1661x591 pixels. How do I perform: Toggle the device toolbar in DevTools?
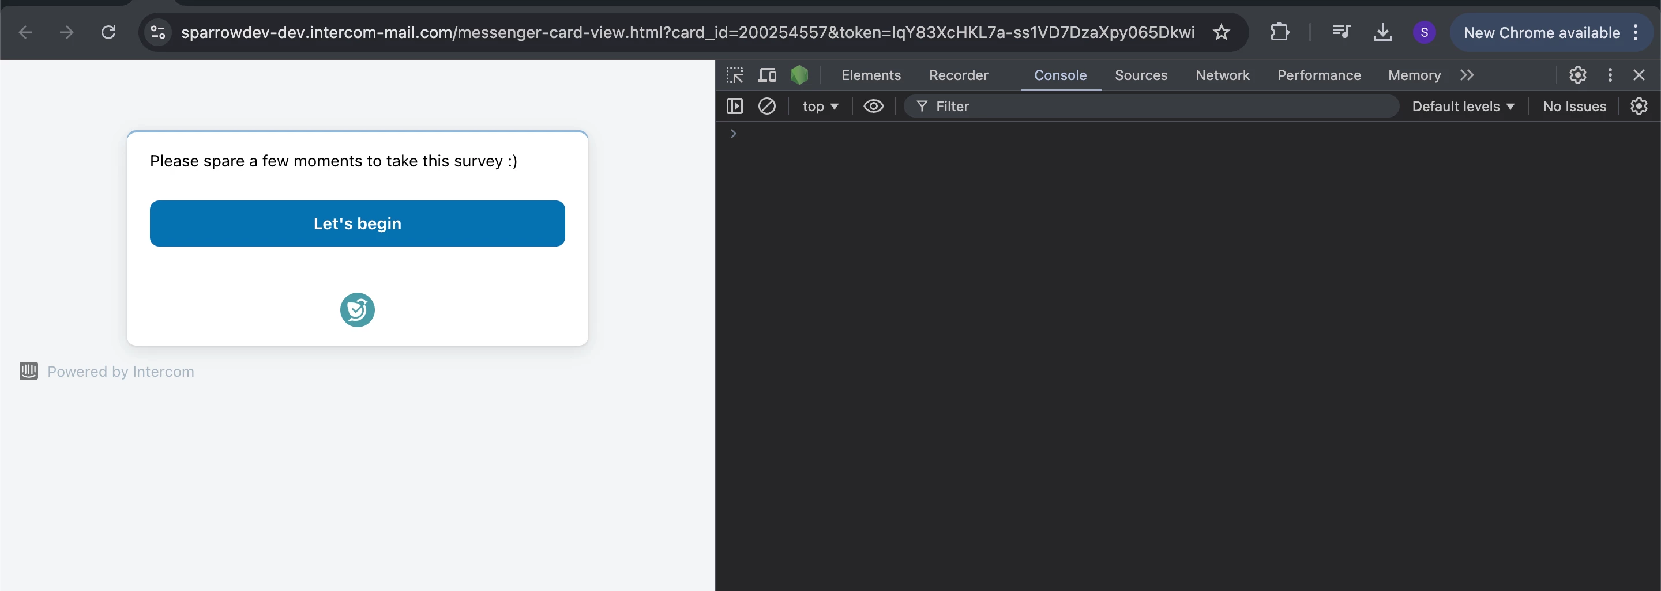[x=766, y=75]
